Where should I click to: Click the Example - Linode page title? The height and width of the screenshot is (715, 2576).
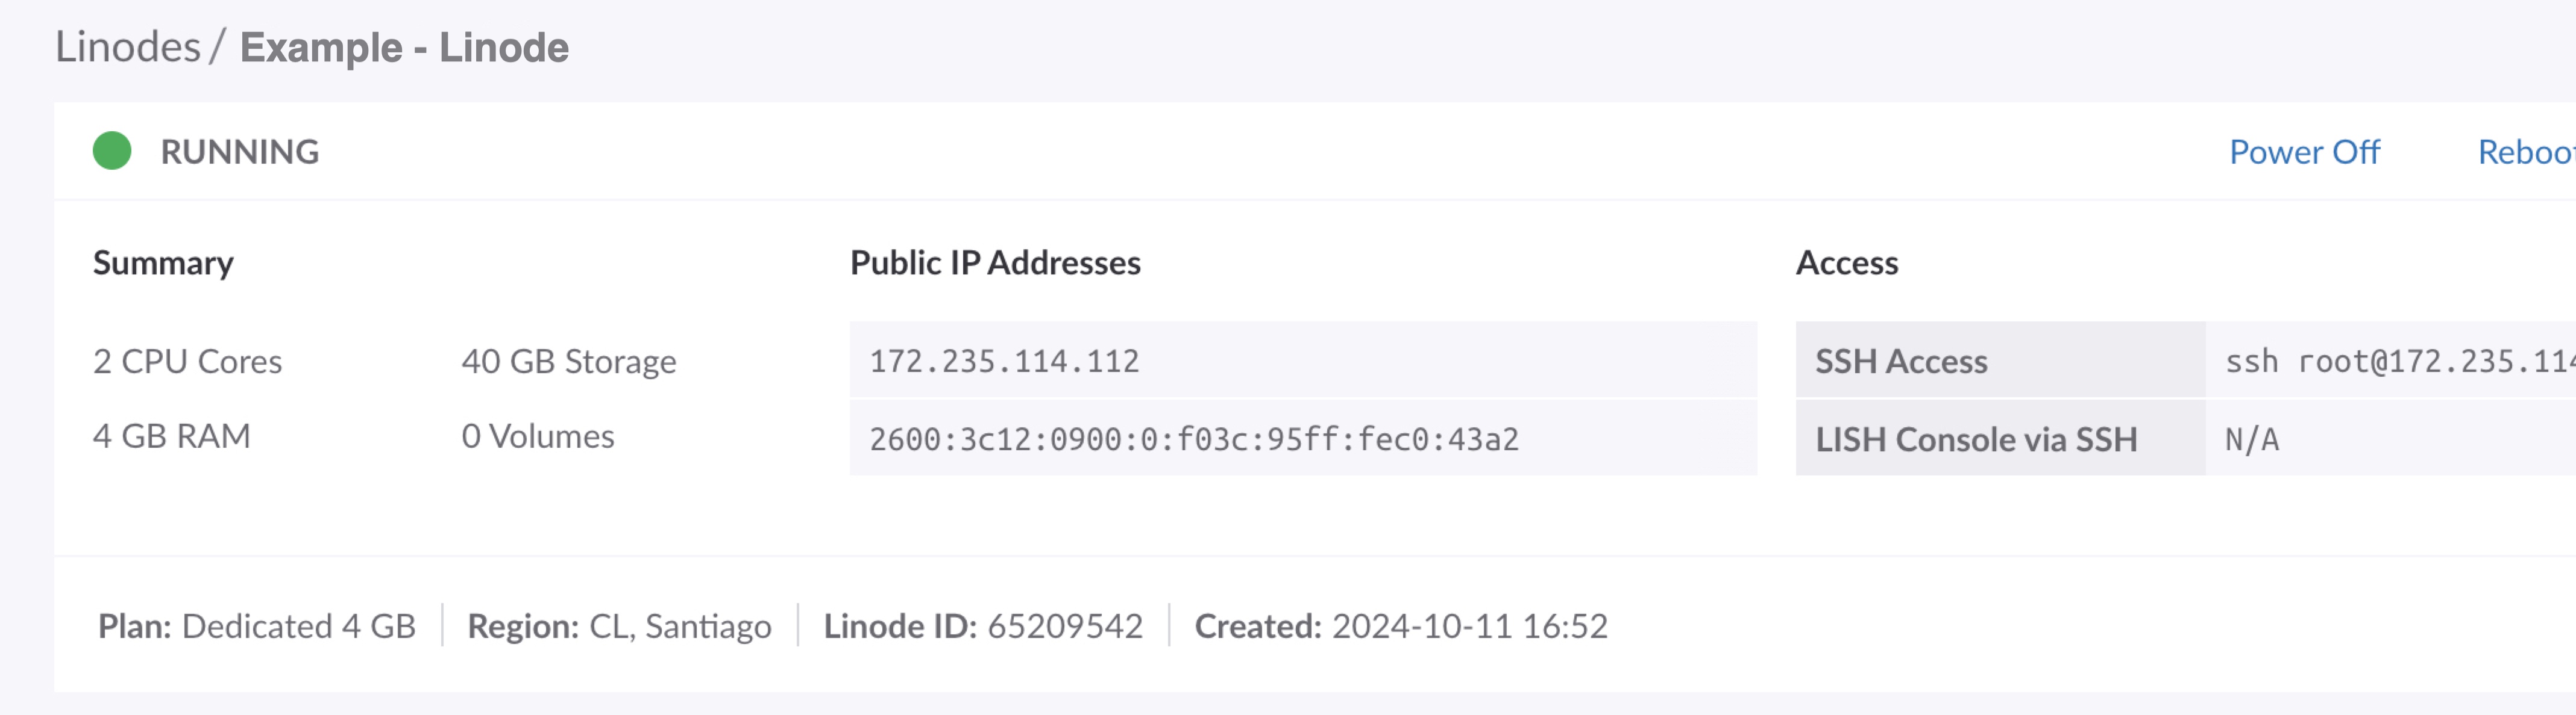(x=404, y=47)
